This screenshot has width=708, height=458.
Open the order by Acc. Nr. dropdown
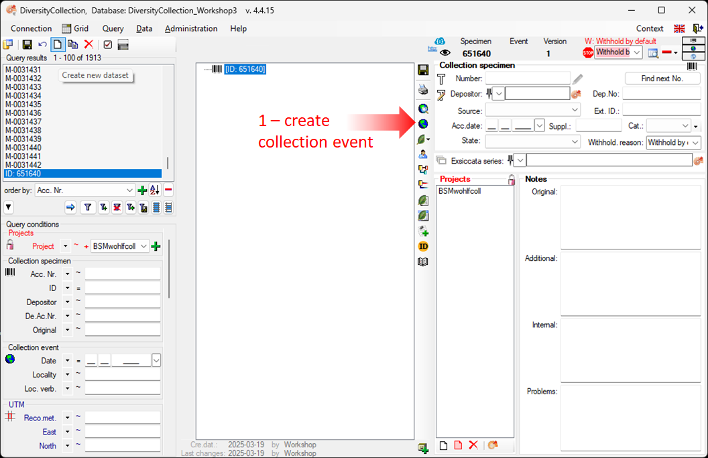pos(129,190)
